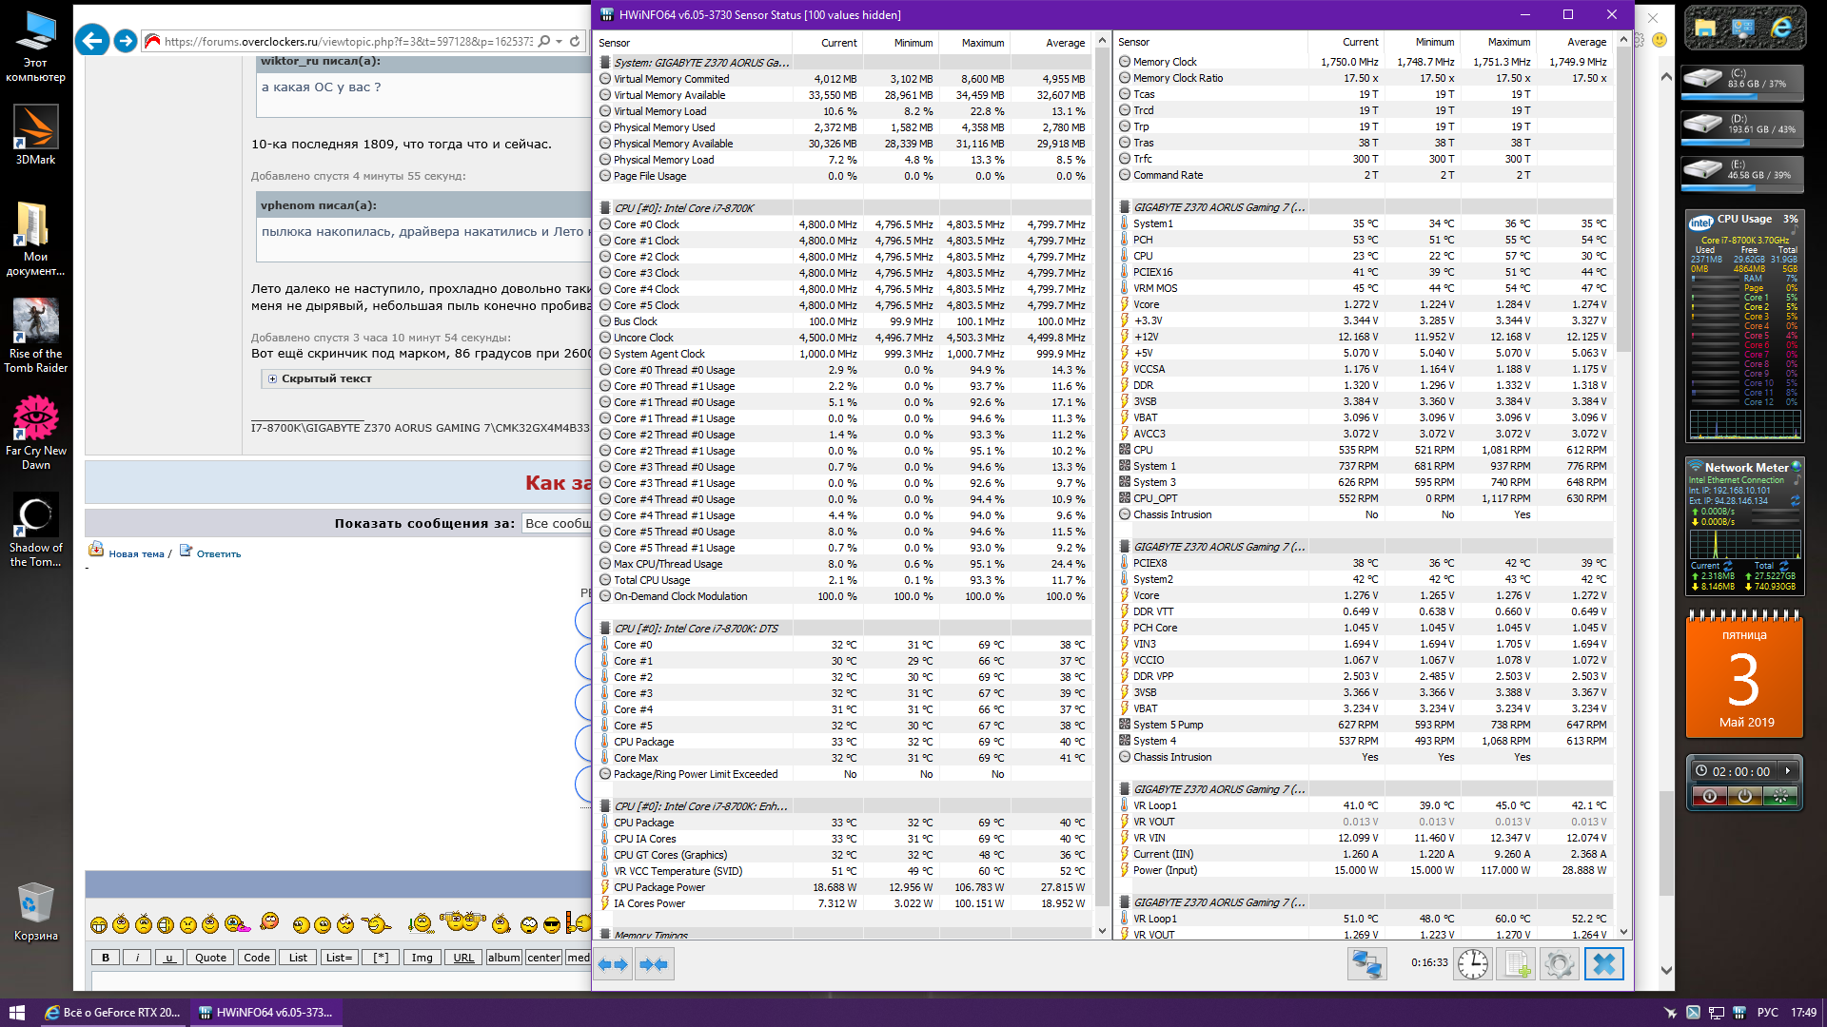Image resolution: width=1827 pixels, height=1027 pixels.
Task: Click the left sensor panel scrollbar
Action: [x=1102, y=475]
